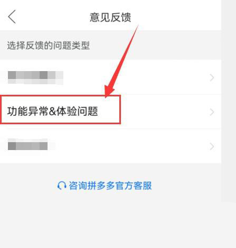
Task: Click the blank space right of the red highlight box
Action: (165, 112)
